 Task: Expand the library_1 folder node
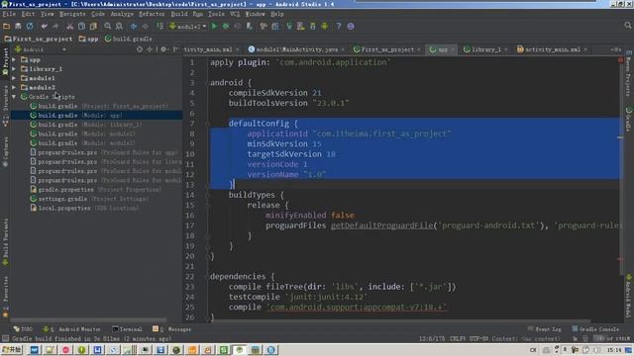point(14,69)
